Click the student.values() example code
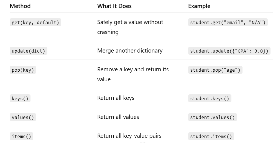273x143 pixels. (212, 117)
